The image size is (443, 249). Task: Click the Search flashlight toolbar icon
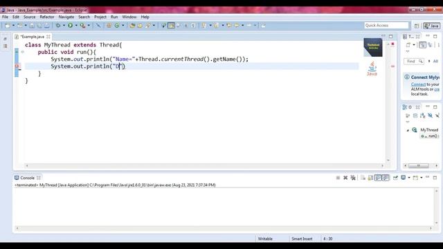tap(147, 26)
